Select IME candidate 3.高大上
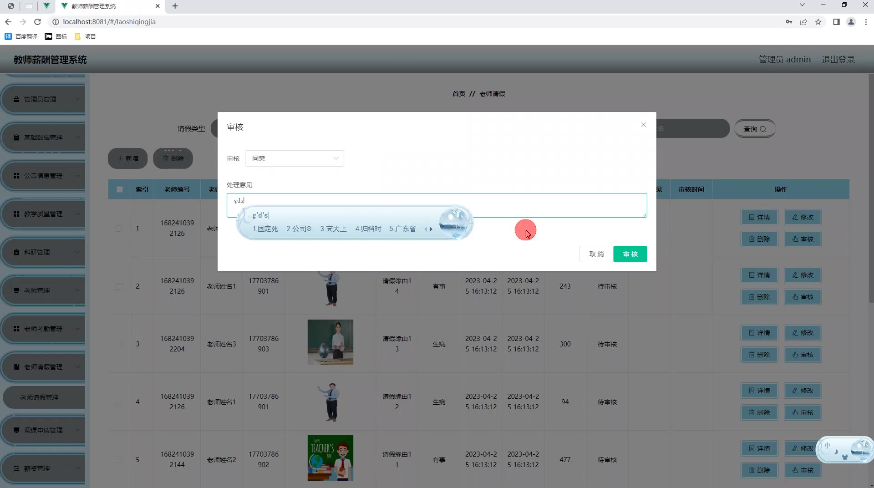Image resolution: width=874 pixels, height=488 pixels. 333,229
